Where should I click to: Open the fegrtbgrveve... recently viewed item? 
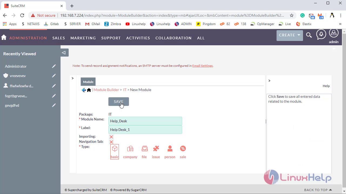point(16,96)
